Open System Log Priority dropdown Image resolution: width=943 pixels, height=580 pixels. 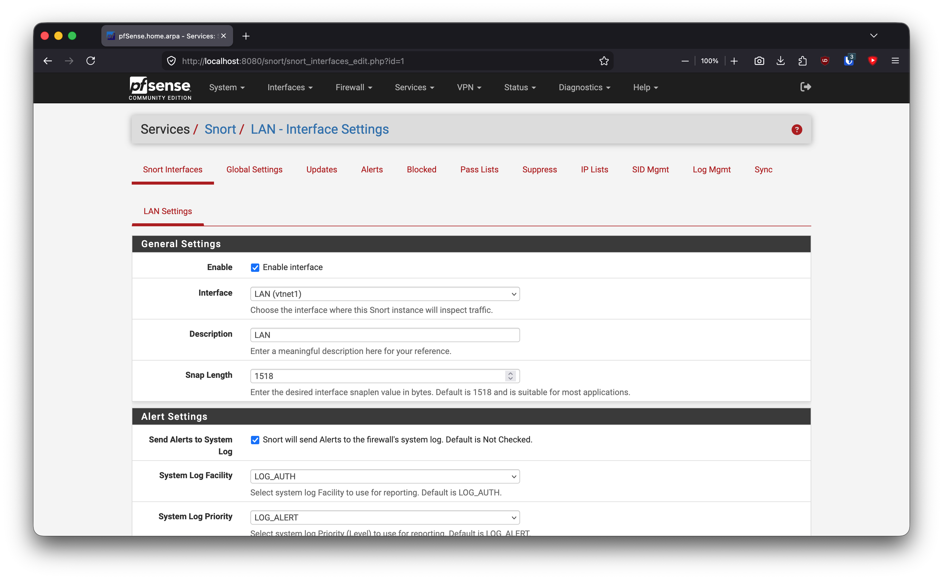click(x=385, y=518)
